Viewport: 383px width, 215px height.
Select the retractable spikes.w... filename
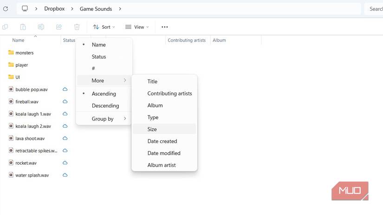[x=36, y=151]
